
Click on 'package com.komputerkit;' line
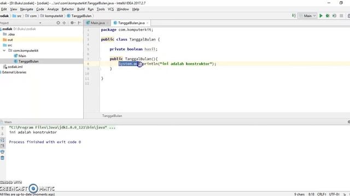point(127,29)
